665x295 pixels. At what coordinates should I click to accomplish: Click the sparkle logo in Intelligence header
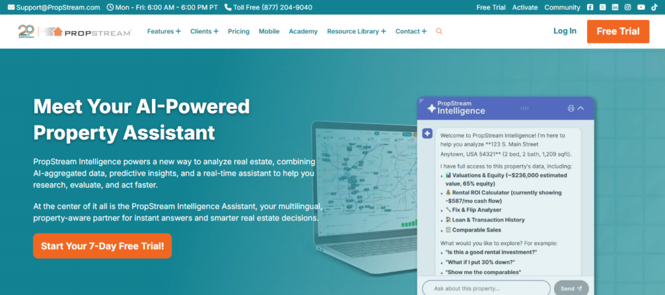[431, 108]
